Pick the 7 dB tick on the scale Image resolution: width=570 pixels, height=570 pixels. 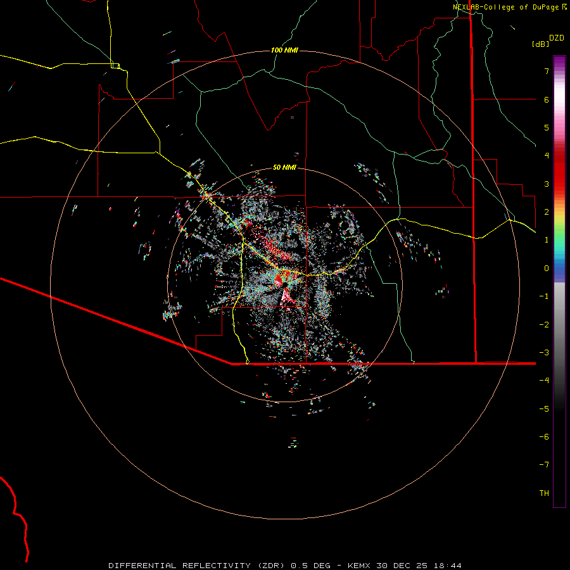545,72
